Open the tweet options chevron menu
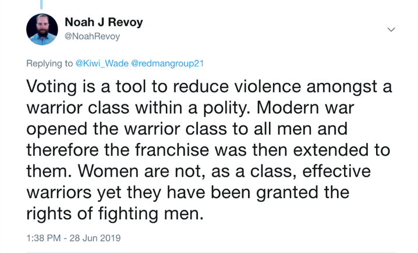This screenshot has height=253, width=418. click(391, 29)
